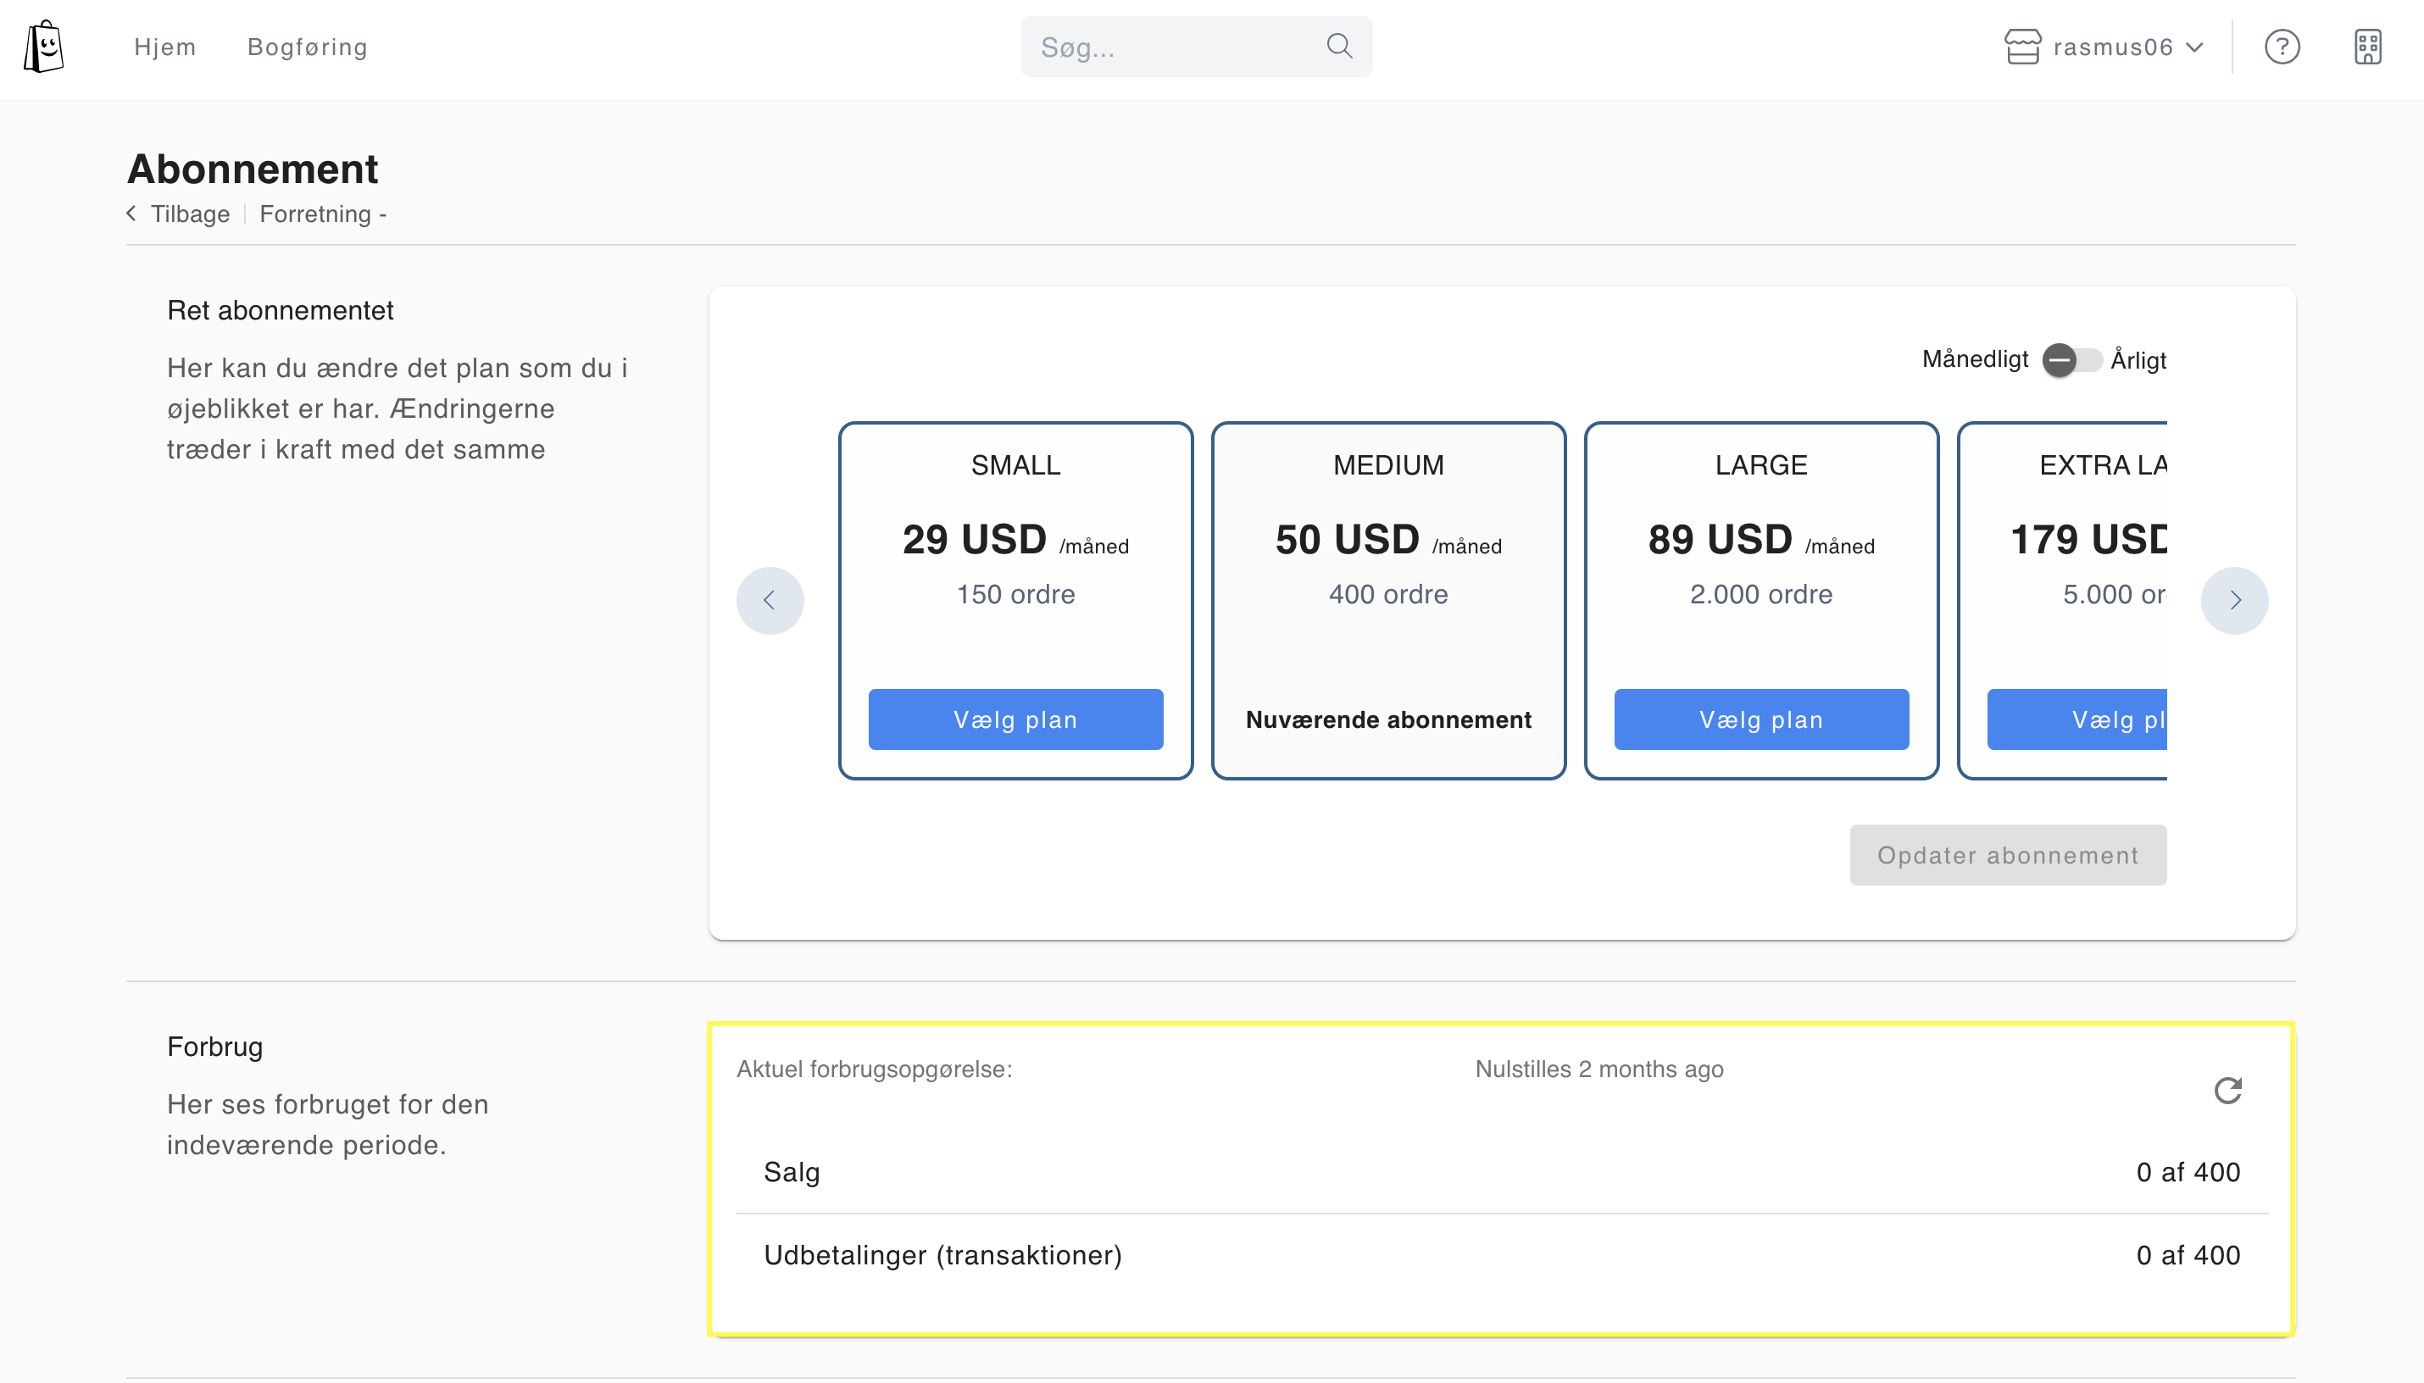Click Opdater abonnement button
2424x1383 pixels.
(x=2008, y=855)
